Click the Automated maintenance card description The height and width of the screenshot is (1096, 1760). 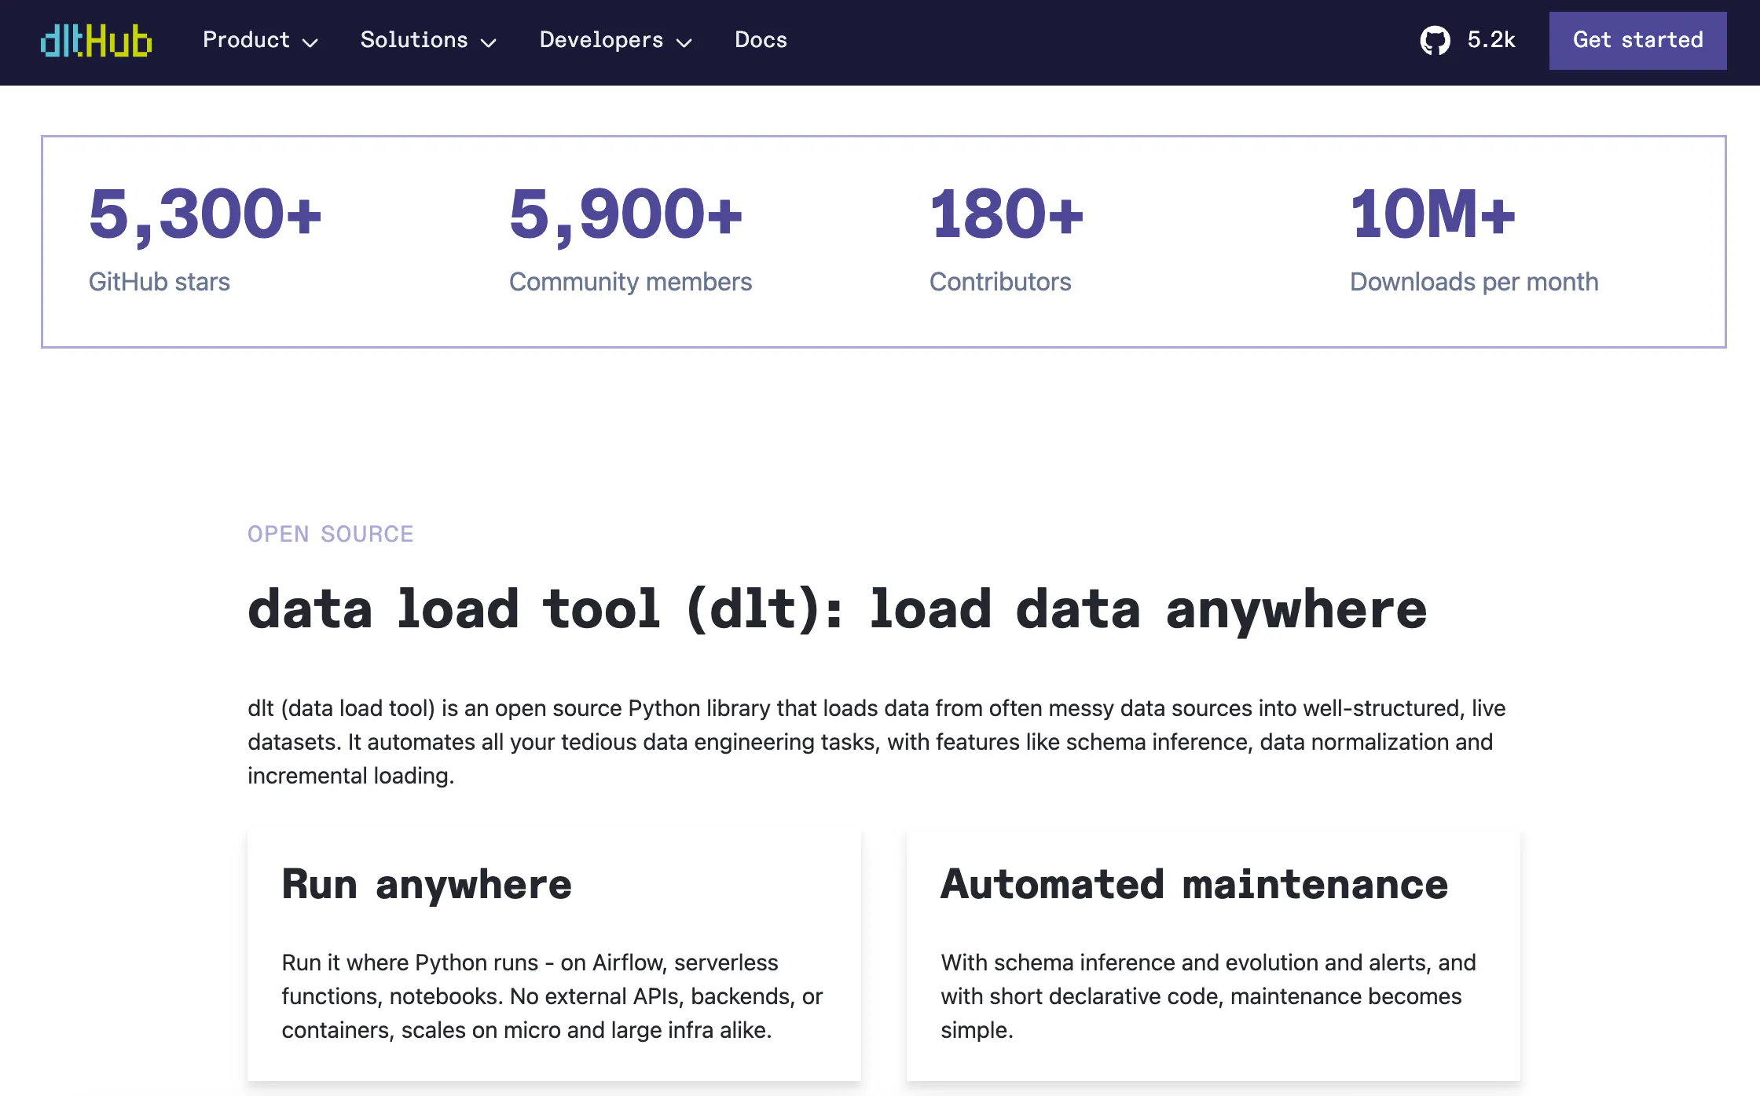click(1208, 996)
